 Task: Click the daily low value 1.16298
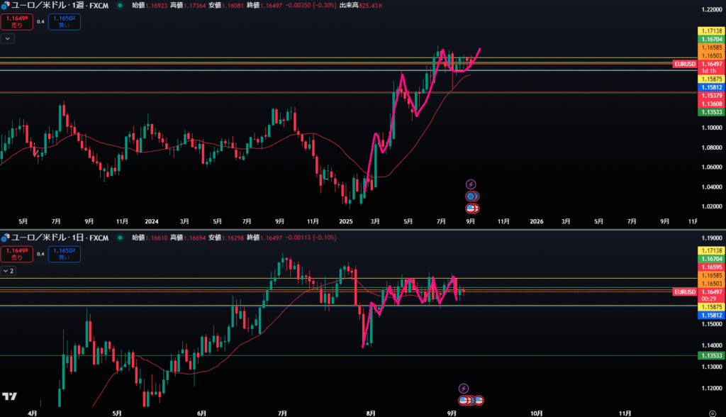233,238
